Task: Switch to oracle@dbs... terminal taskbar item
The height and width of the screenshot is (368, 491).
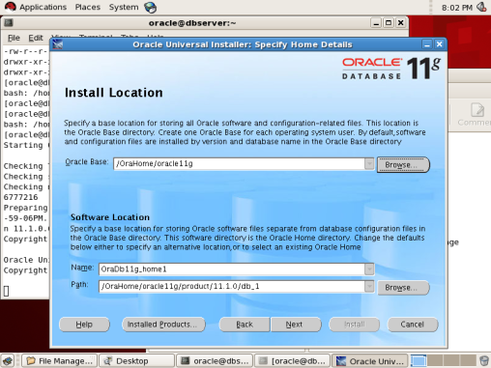Action: click(215, 361)
